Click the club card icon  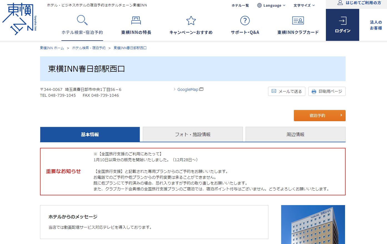(x=298, y=21)
